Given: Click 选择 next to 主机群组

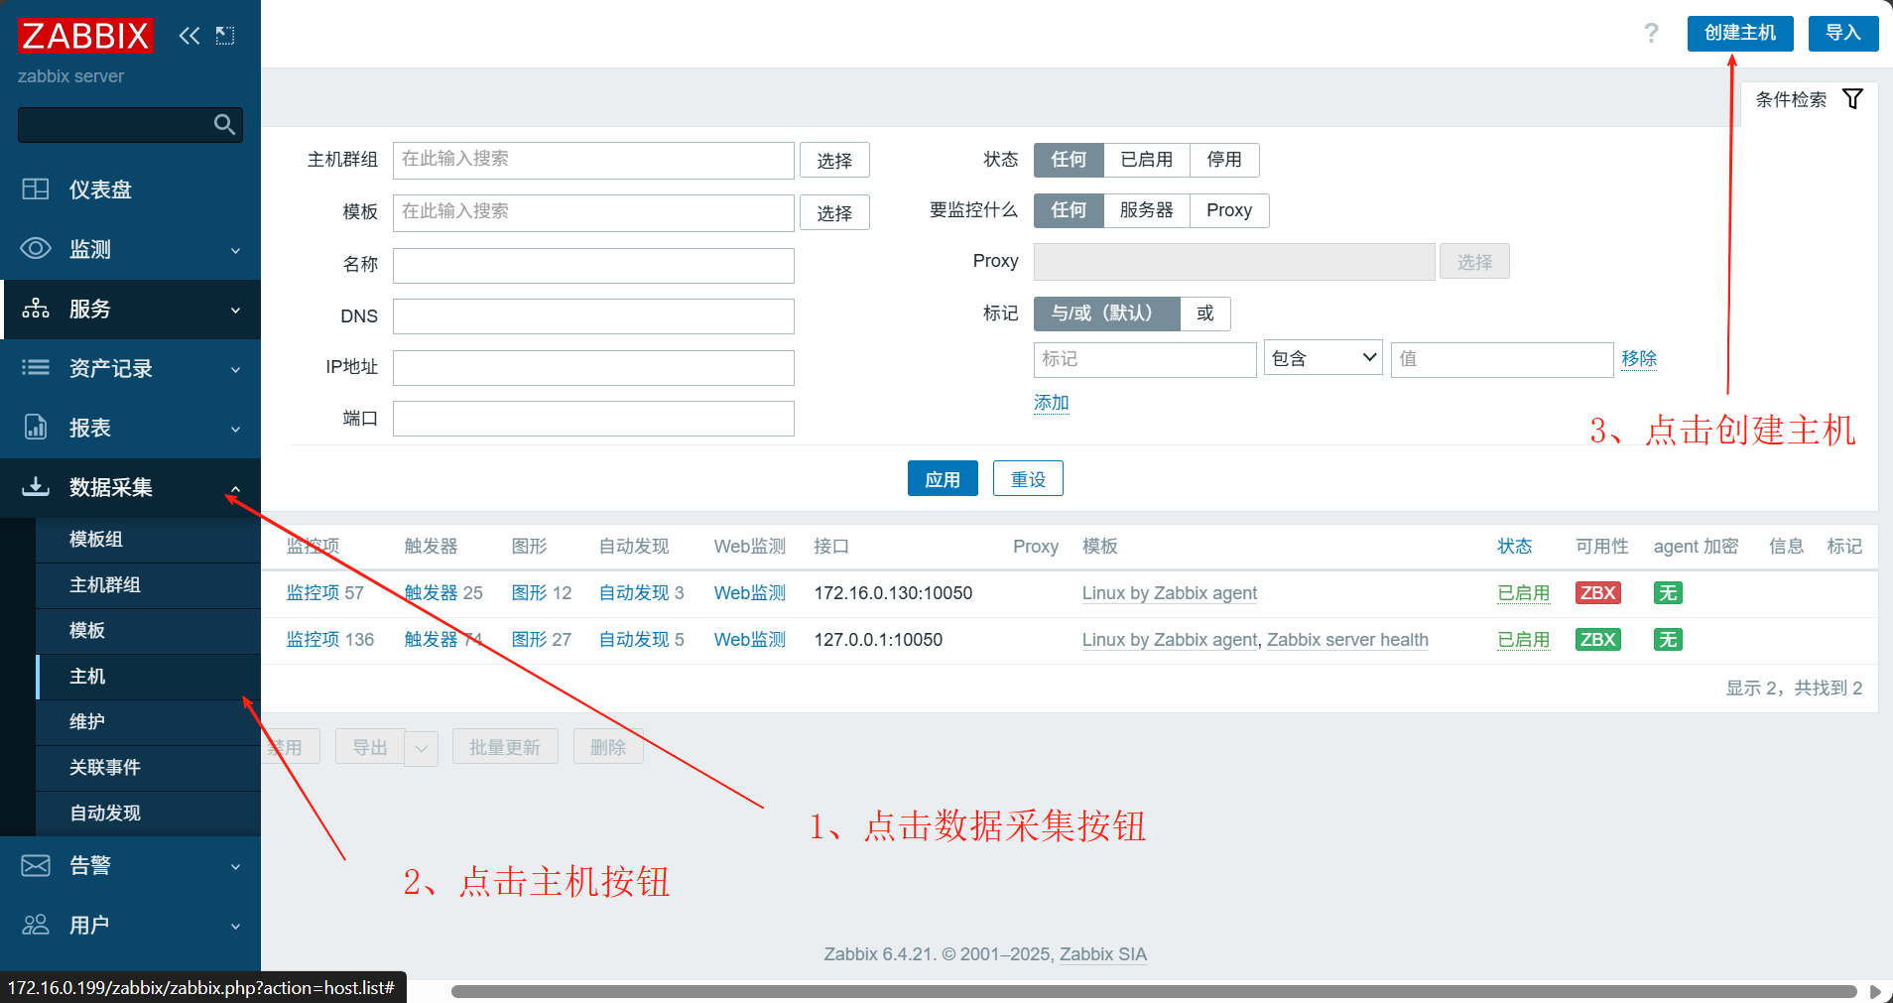Looking at the screenshot, I should click(834, 160).
